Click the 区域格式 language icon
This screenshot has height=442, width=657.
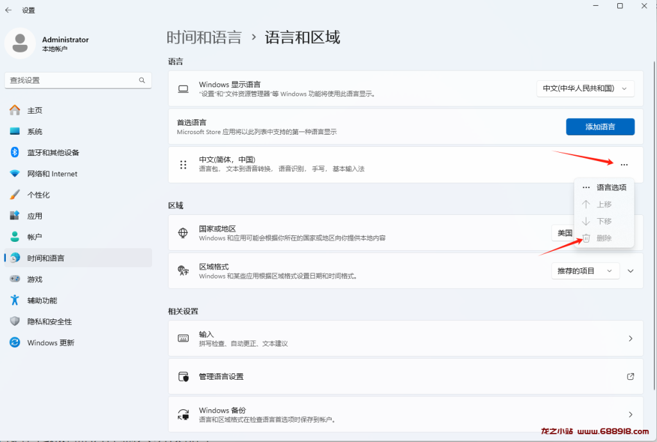tap(183, 271)
